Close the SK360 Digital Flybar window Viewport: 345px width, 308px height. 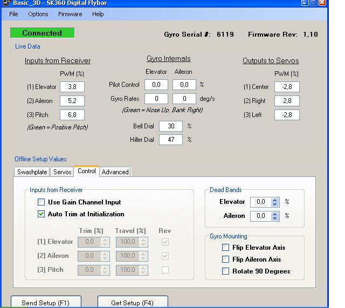[x=322, y=3]
